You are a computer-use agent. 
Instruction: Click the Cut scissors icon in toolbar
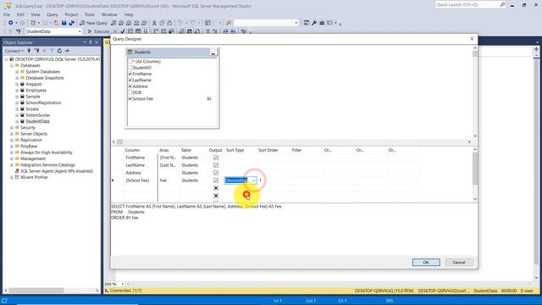(x=154, y=23)
